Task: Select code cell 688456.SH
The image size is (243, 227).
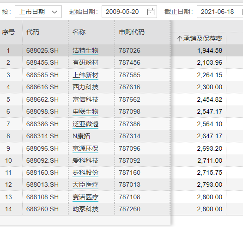Action: [43, 62]
